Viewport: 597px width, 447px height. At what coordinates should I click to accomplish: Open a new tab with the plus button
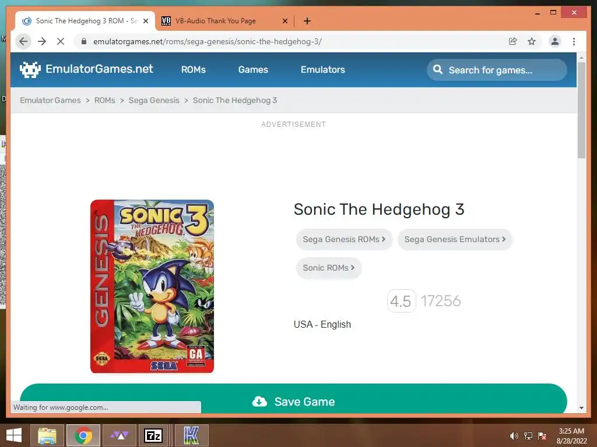click(x=307, y=21)
